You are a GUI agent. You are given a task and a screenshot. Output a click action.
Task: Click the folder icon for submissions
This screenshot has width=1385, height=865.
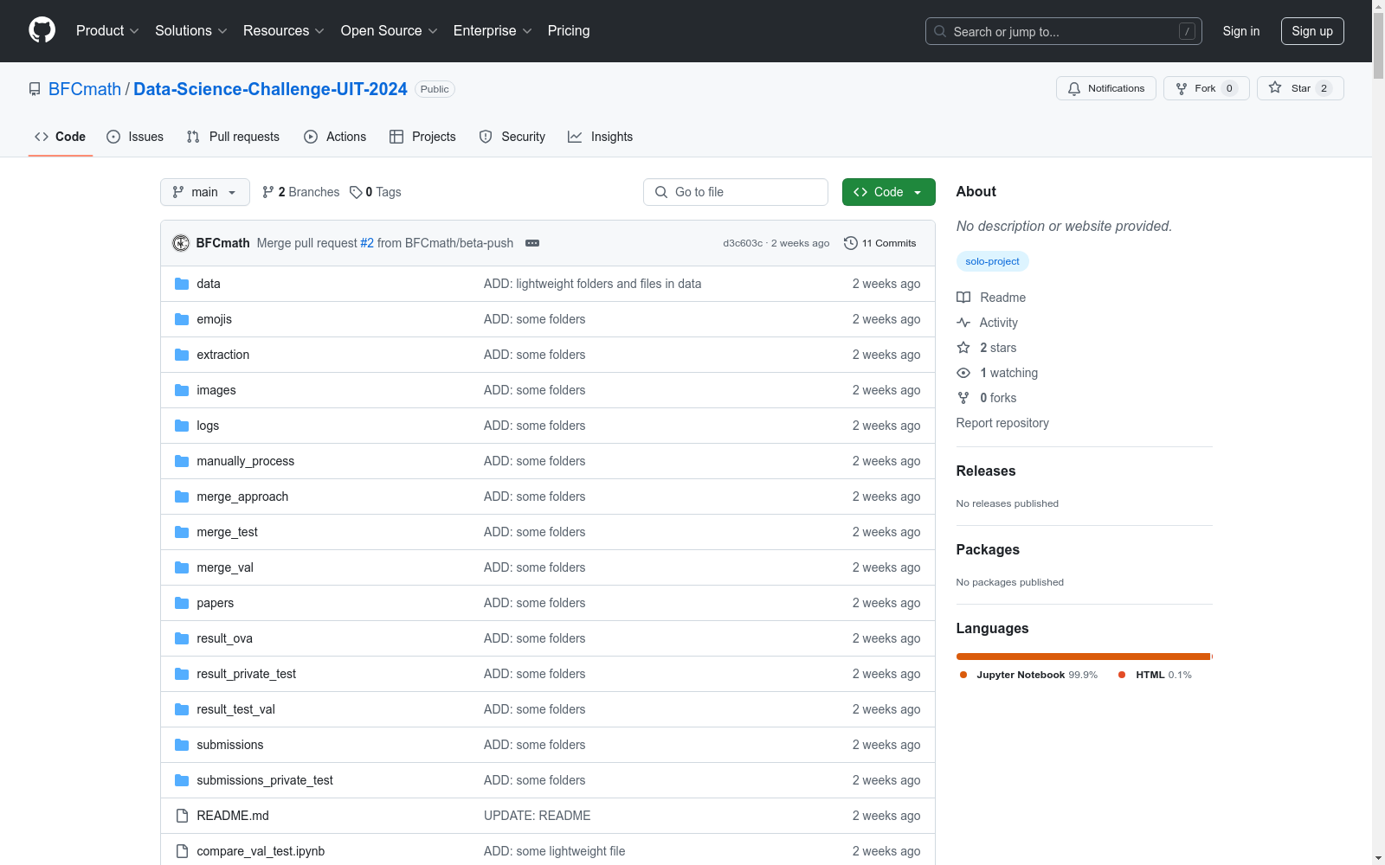point(182,745)
